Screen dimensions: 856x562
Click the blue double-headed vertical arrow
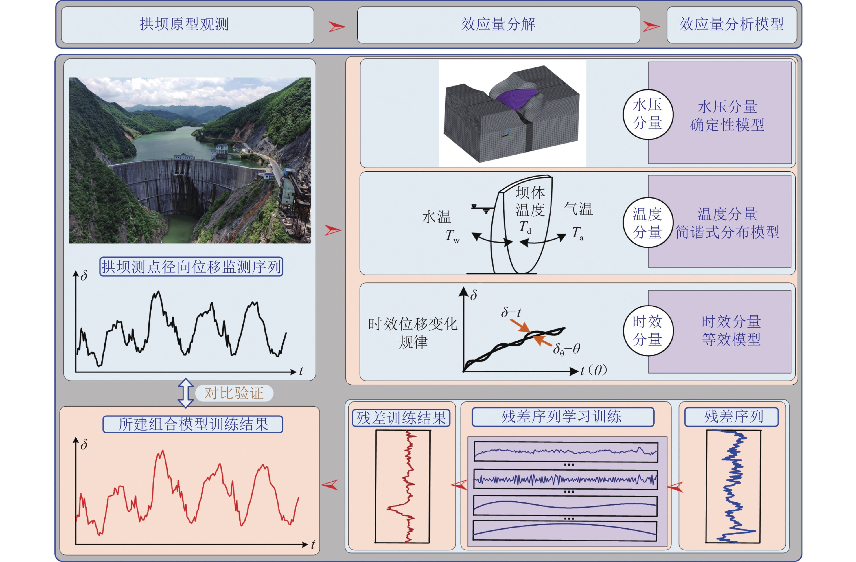[186, 393]
